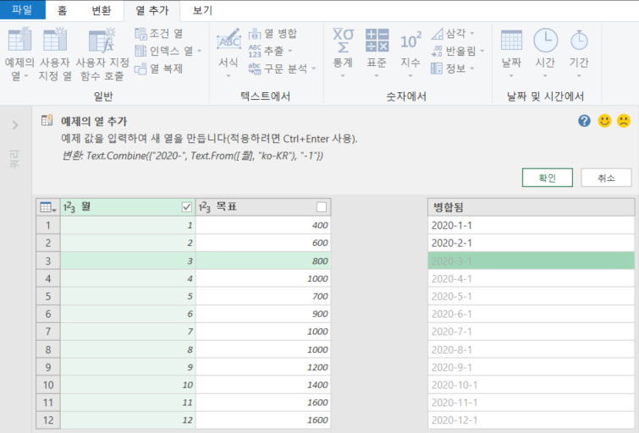639x433 pixels.
Task: Click the blue help question mark icon
Action: (584, 121)
